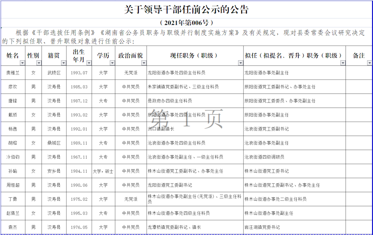
Task: Click the name cell 贵雅兰
Action: (x=13, y=73)
